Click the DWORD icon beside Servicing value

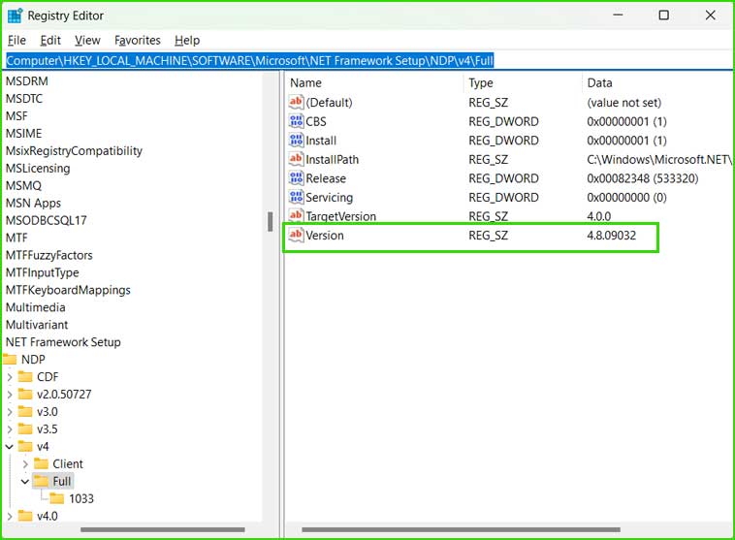(296, 197)
